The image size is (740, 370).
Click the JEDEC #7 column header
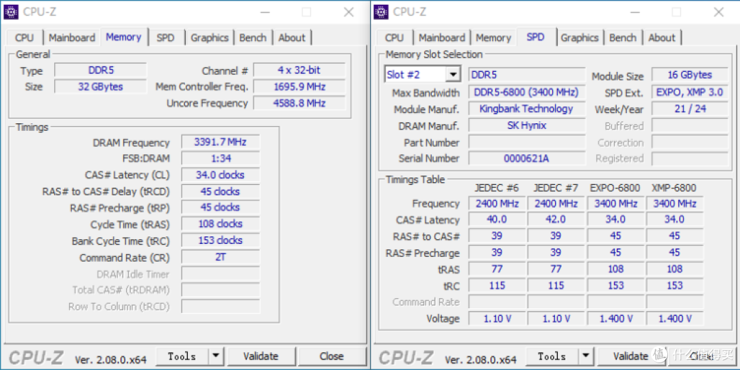coord(556,188)
